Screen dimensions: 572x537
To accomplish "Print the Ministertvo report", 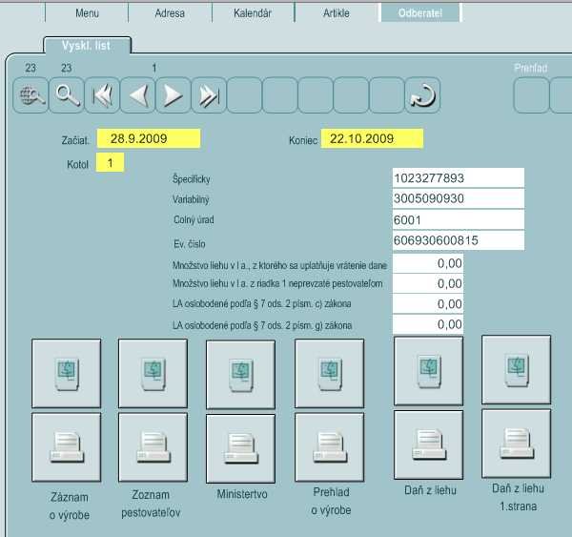I will [240, 448].
